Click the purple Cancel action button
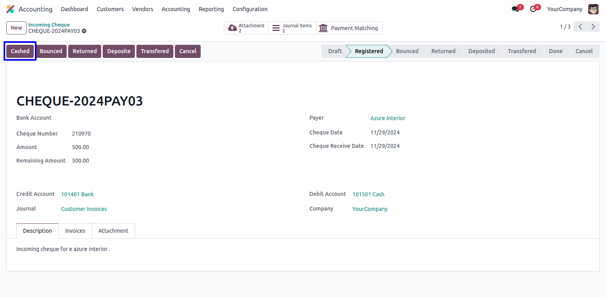Viewport: 606px width, 297px height. tap(188, 51)
